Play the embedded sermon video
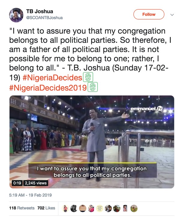 click(92, 142)
